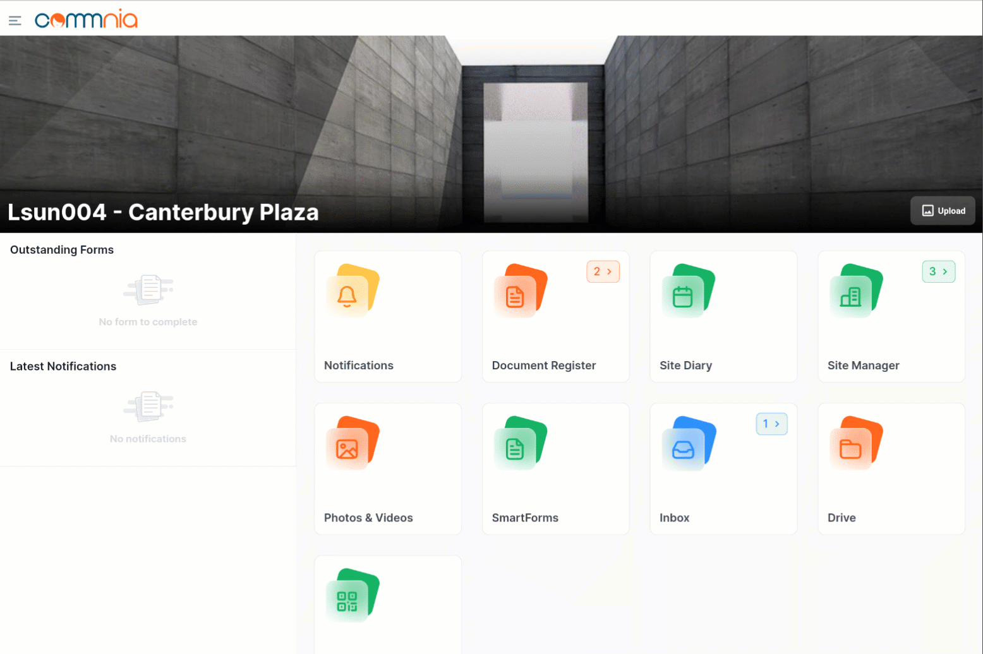
Task: Open the hamburger navigation menu
Action: [15, 21]
